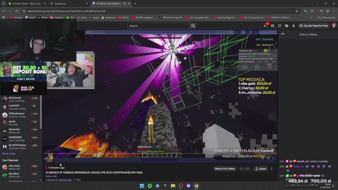The height and width of the screenshot is (190, 338).
Task: Open OfficialHyper channel in sidebar
Action: click(21, 115)
